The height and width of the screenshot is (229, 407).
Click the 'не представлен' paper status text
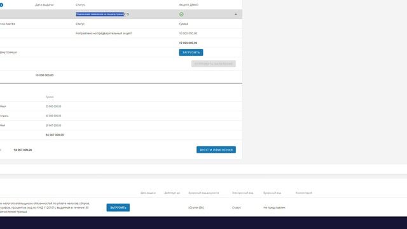point(274,207)
